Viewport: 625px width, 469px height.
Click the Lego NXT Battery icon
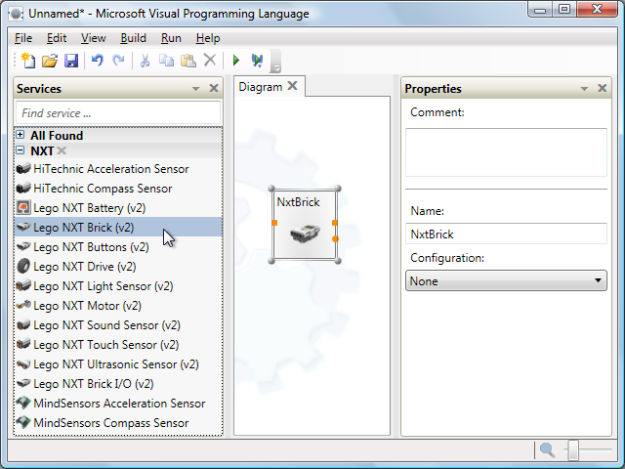coord(23,207)
